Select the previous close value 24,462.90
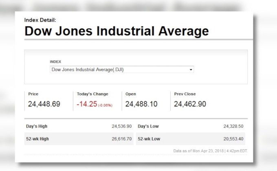Image resolution: width=277 pixels, height=171 pixels. (x=190, y=104)
